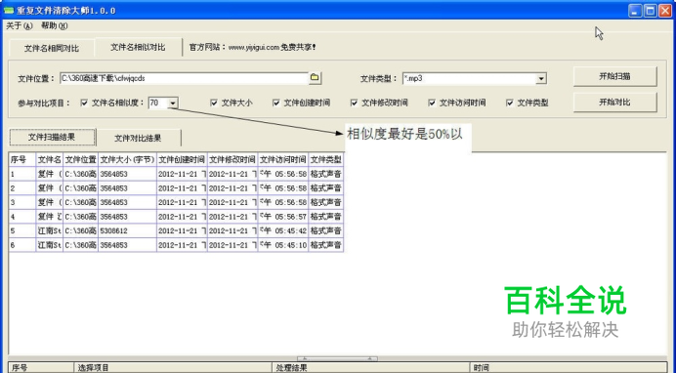Click the 文件位置 column header
The width and height of the screenshot is (676, 373).
click(x=81, y=159)
